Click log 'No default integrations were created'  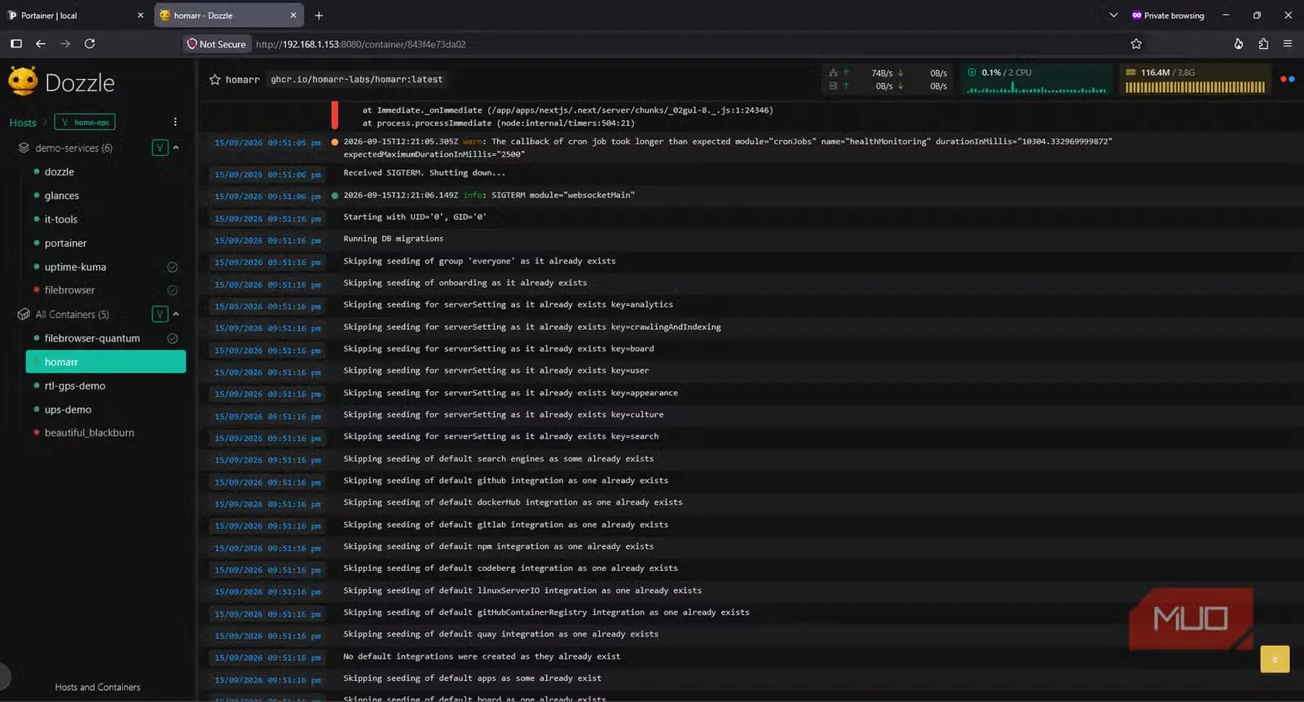(482, 656)
